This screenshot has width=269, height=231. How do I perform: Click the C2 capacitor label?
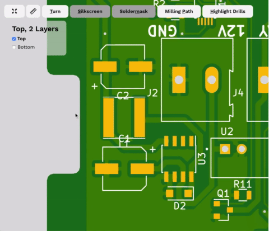(x=123, y=96)
